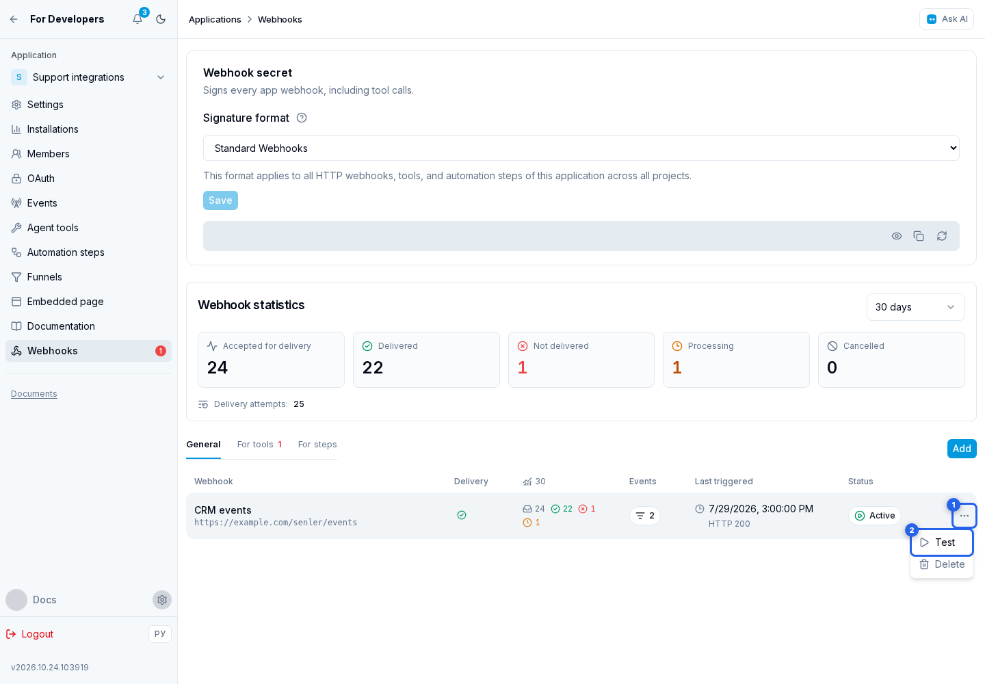Viewport: 985px width, 684px height.
Task: Expand the Support integrations application selector
Action: pos(88,77)
